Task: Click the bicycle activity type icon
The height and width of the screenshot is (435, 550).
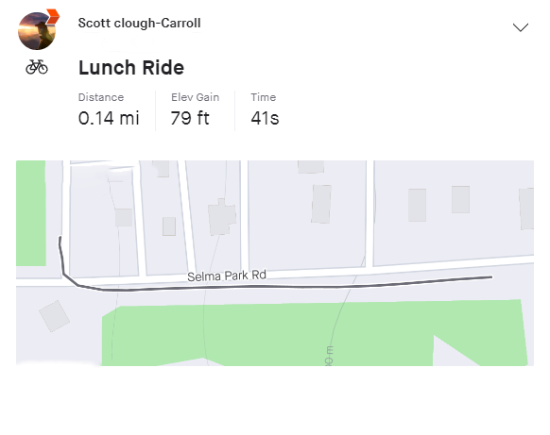Action: coord(37,67)
